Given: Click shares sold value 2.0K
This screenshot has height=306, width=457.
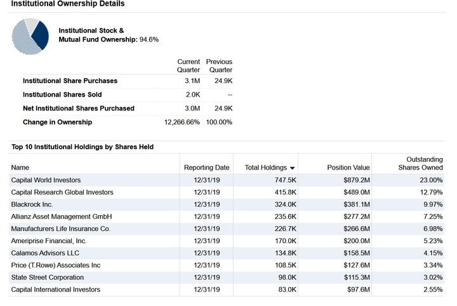Looking at the screenshot, I should click(x=193, y=95).
